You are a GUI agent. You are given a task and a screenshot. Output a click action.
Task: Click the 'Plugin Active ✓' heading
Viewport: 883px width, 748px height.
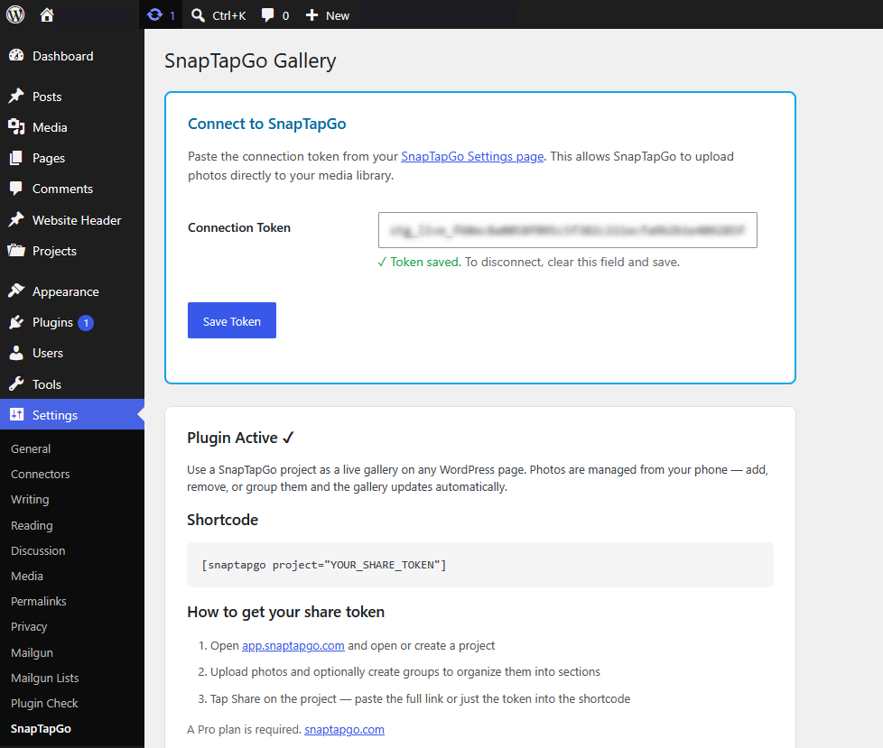tap(240, 438)
